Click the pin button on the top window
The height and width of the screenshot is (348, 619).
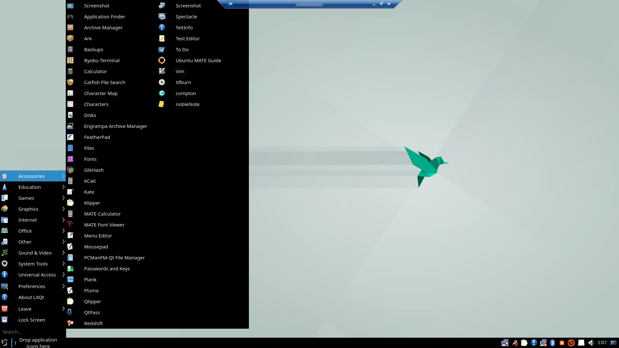click(x=230, y=4)
